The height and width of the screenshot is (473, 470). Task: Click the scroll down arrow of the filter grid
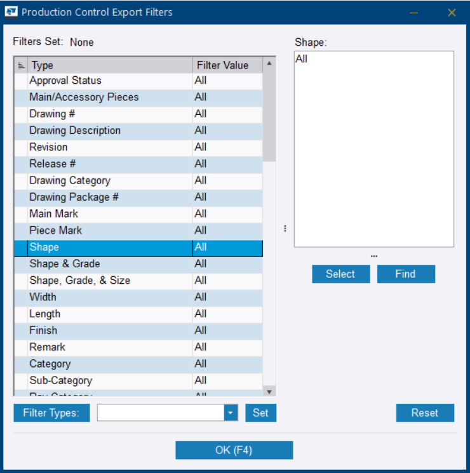tap(269, 392)
